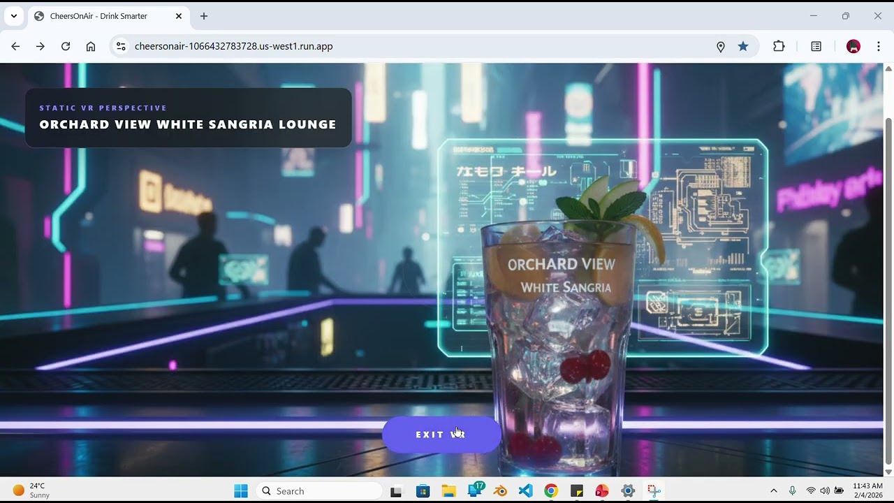
Task: Click the Orchard View White Sangria Lounge title
Action: (188, 124)
